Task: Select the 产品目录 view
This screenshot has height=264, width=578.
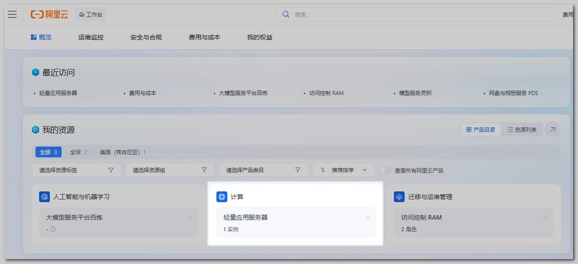Action: (x=481, y=130)
